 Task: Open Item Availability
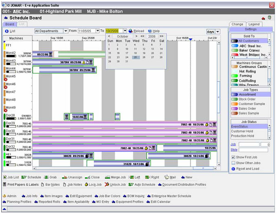[76, 202]
